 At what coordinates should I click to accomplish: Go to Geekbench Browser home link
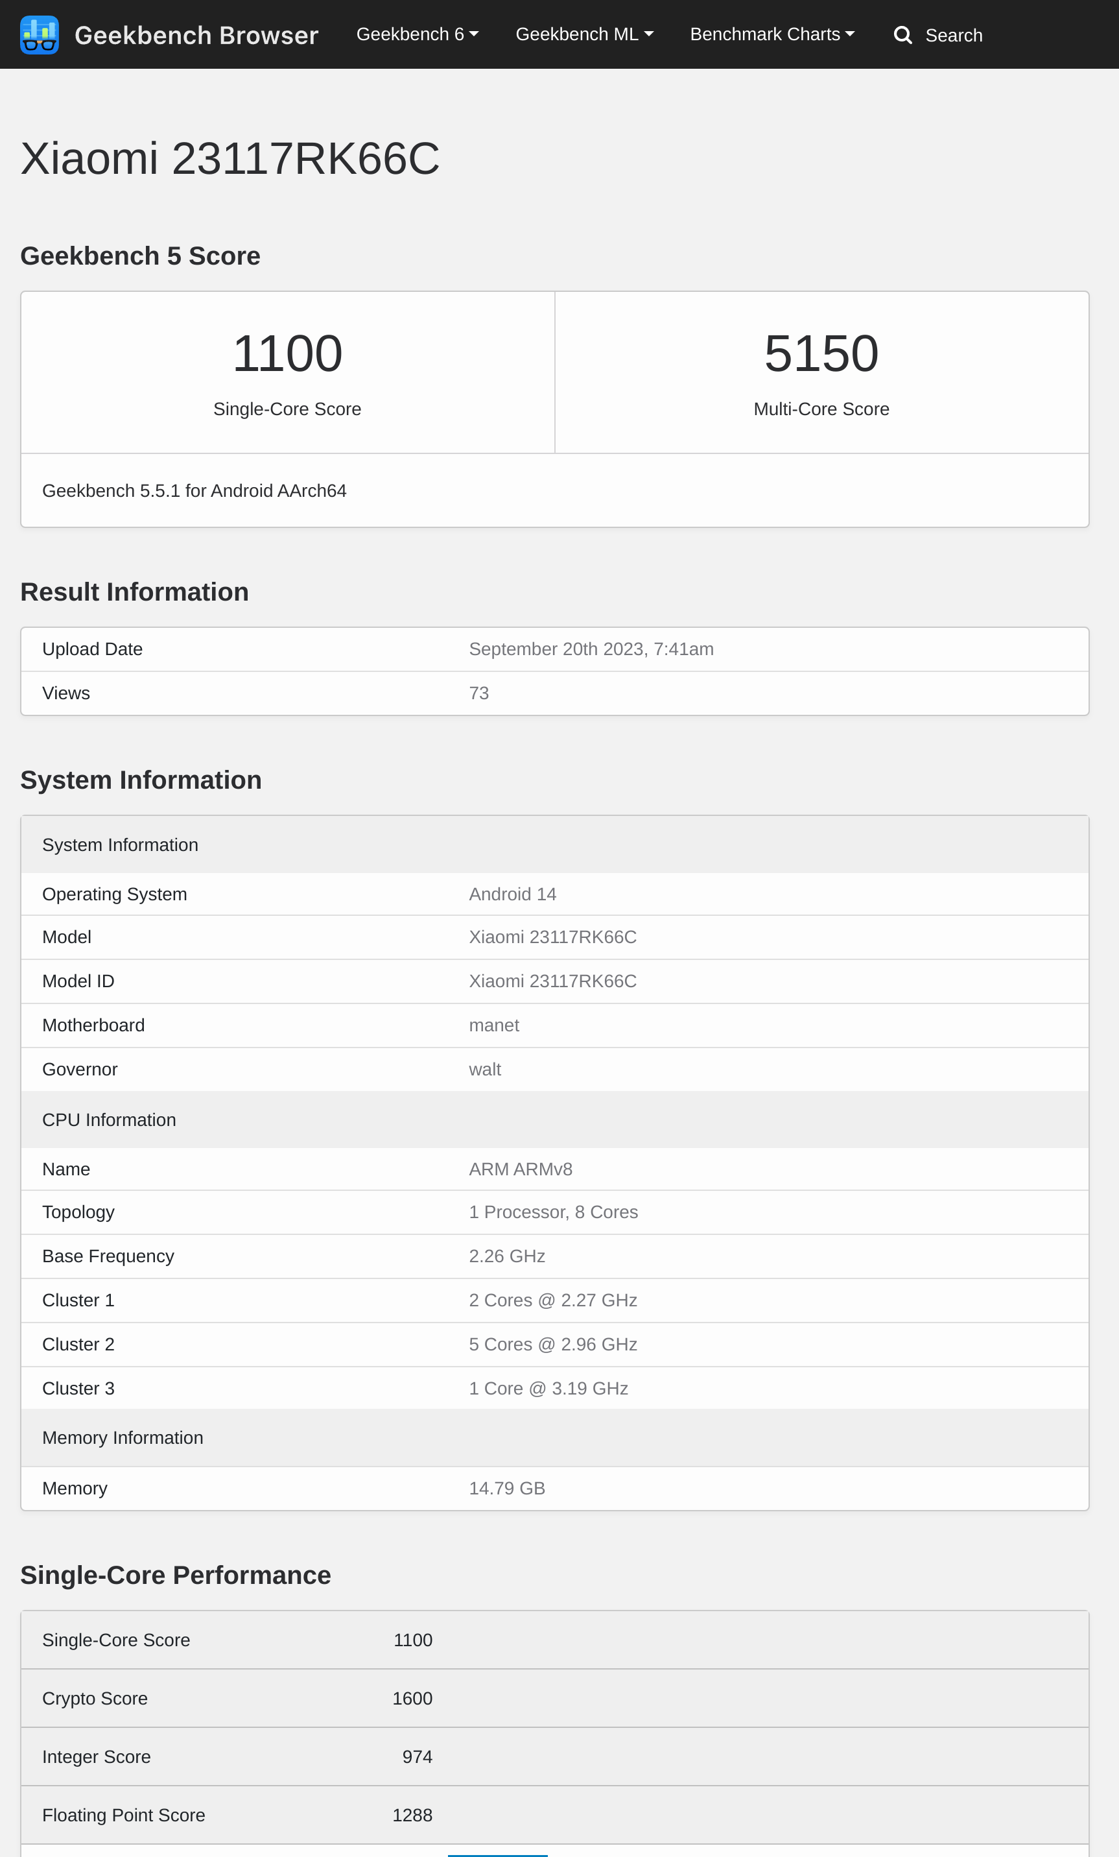tap(196, 36)
